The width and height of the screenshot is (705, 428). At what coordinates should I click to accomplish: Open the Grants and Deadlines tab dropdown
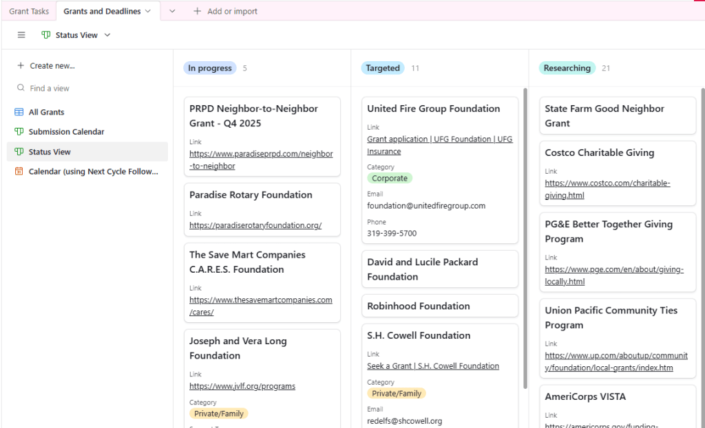coord(148,11)
